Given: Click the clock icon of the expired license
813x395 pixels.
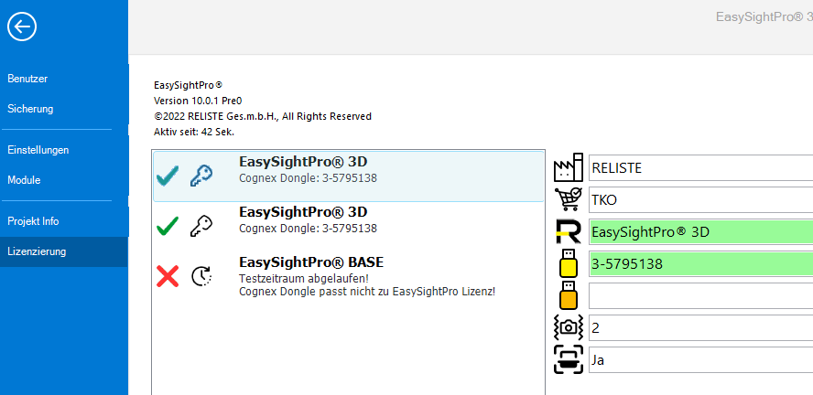Looking at the screenshot, I should pos(201,275).
